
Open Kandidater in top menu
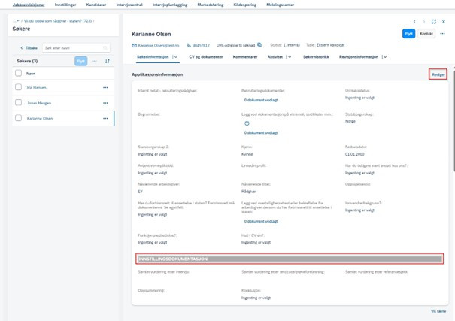pyautogui.click(x=96, y=5)
